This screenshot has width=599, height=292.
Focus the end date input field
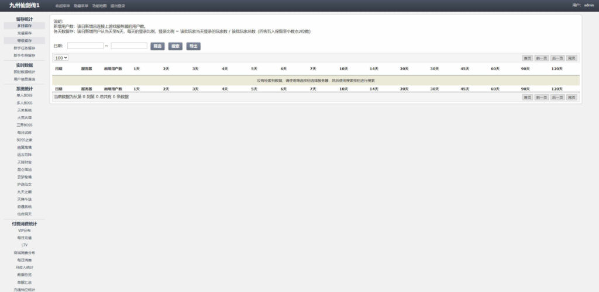pos(129,46)
